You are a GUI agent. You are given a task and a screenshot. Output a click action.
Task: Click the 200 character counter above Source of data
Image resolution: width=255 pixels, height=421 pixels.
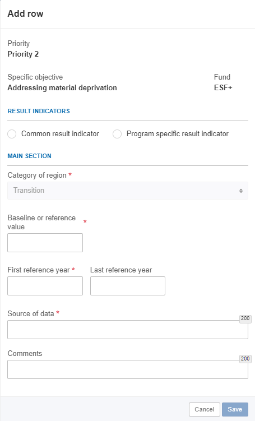tap(245, 318)
